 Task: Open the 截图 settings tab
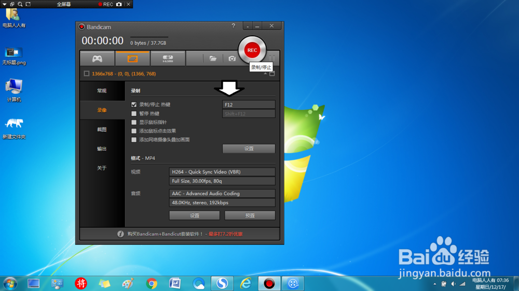click(x=102, y=129)
